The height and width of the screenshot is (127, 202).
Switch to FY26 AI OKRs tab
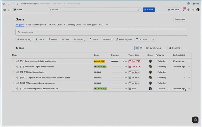pyautogui.click(x=55, y=24)
